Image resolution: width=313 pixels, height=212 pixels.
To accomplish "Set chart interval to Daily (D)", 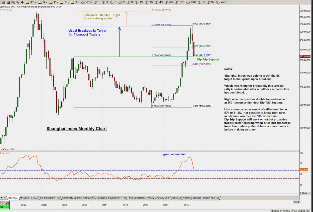I will pyautogui.click(x=203, y=2).
